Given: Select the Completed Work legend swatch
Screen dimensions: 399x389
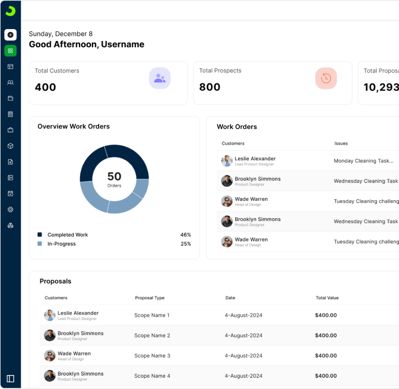Looking at the screenshot, I should pos(40,235).
